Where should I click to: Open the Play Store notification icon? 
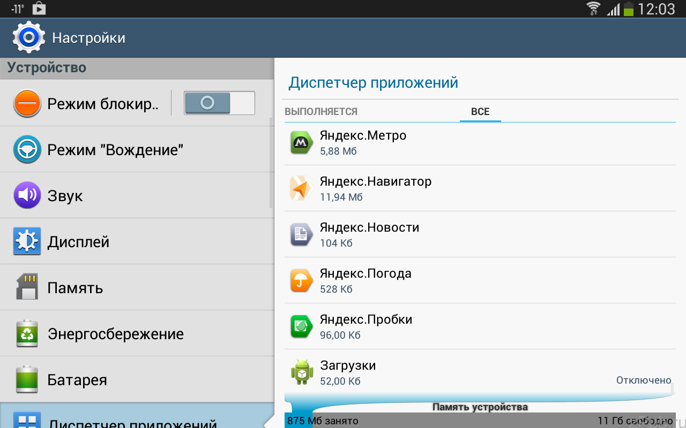click(x=39, y=9)
